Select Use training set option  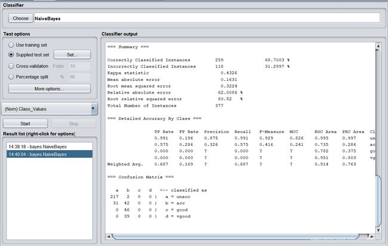[11, 45]
